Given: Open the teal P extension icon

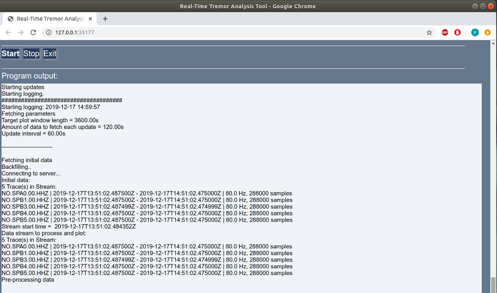Looking at the screenshot, I should [475, 32].
